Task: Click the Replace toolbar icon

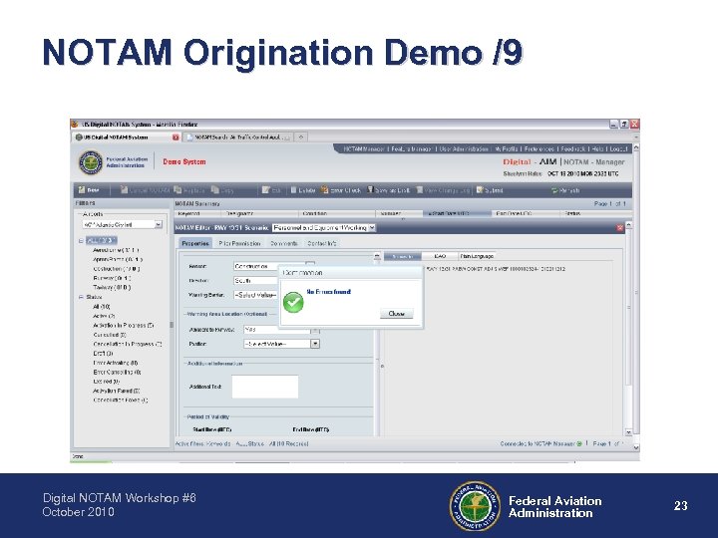Action: coord(178,190)
